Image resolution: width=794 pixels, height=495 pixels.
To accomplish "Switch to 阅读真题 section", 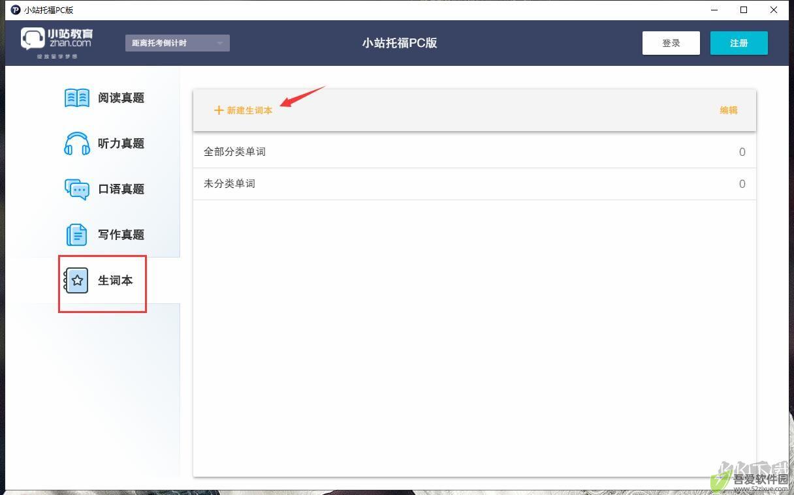I will click(x=121, y=98).
